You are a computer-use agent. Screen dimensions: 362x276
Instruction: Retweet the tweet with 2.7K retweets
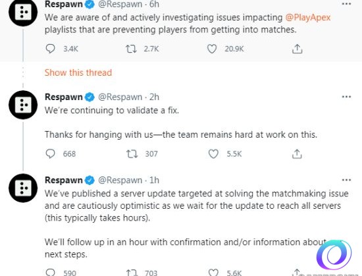131,49
